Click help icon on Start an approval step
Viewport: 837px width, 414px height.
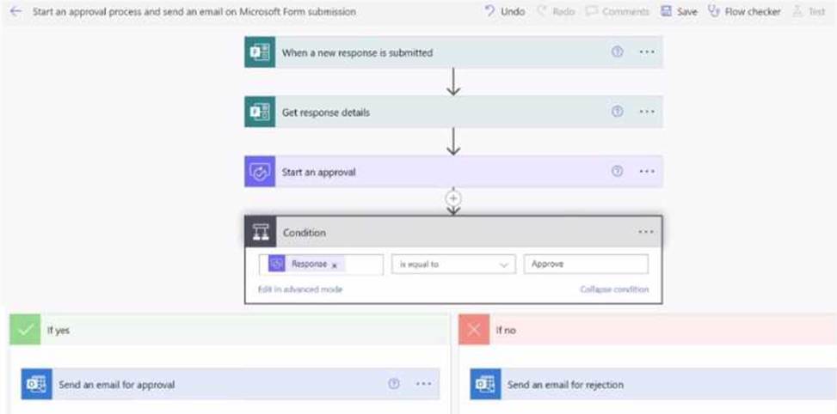click(617, 171)
